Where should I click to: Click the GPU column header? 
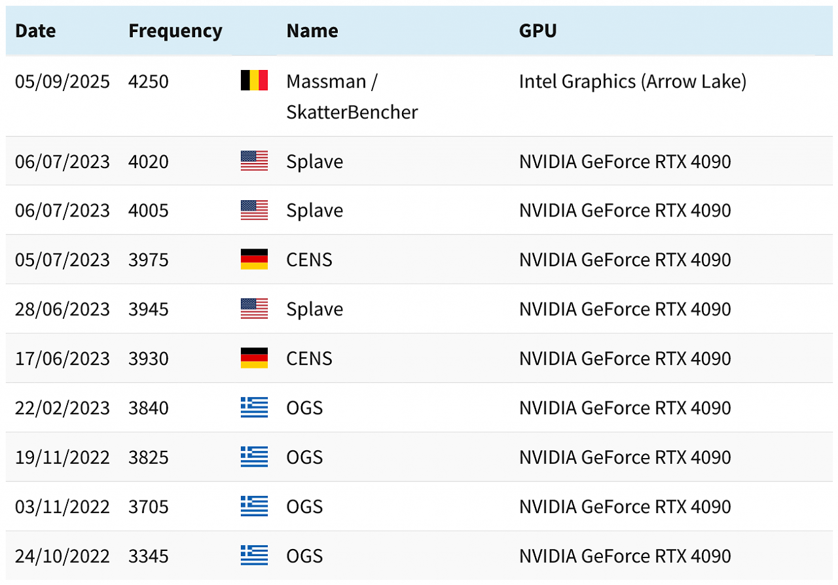537,31
